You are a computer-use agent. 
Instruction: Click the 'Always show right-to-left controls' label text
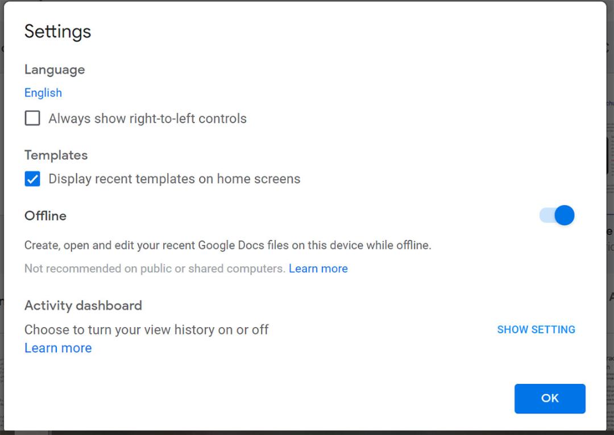pos(148,119)
